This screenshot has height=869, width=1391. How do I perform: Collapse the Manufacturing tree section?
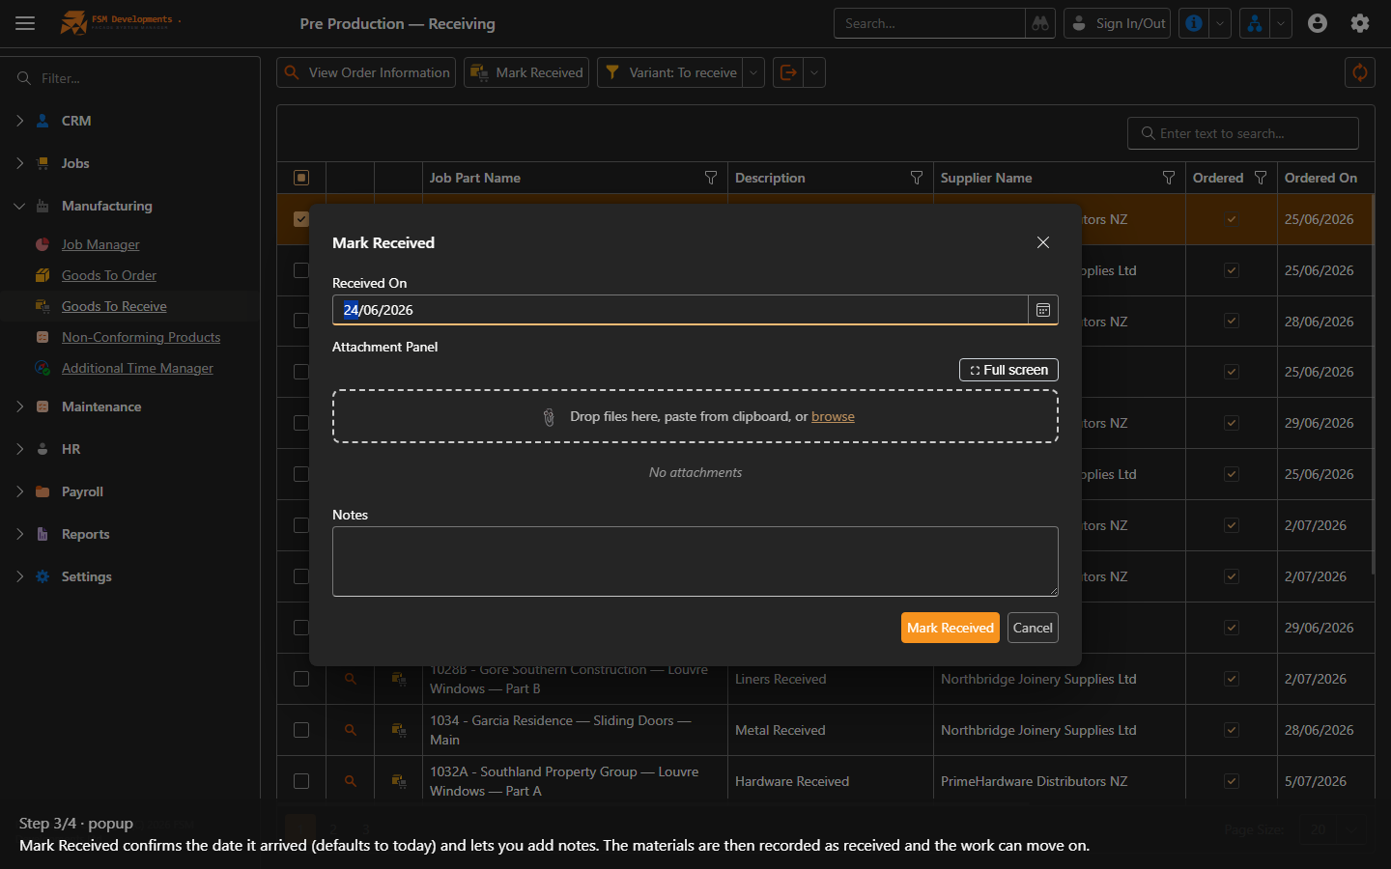click(19, 206)
